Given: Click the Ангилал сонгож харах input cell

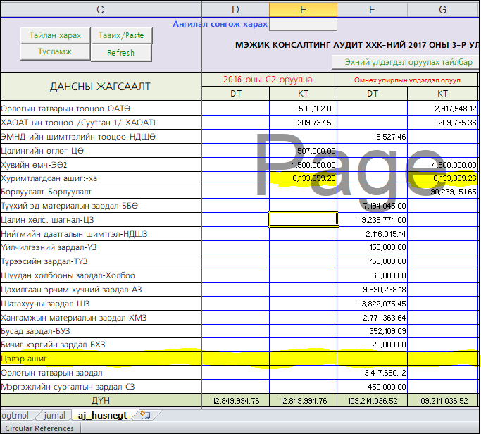Looking at the screenshot, I should [x=303, y=24].
